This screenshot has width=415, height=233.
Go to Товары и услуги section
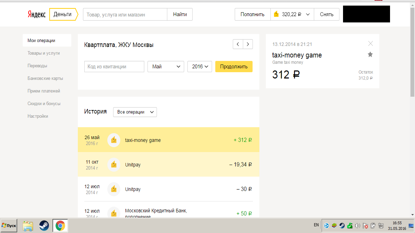44,53
